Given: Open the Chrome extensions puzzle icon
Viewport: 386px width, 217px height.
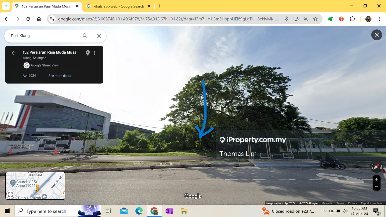Looking at the screenshot, I should coord(352,19).
